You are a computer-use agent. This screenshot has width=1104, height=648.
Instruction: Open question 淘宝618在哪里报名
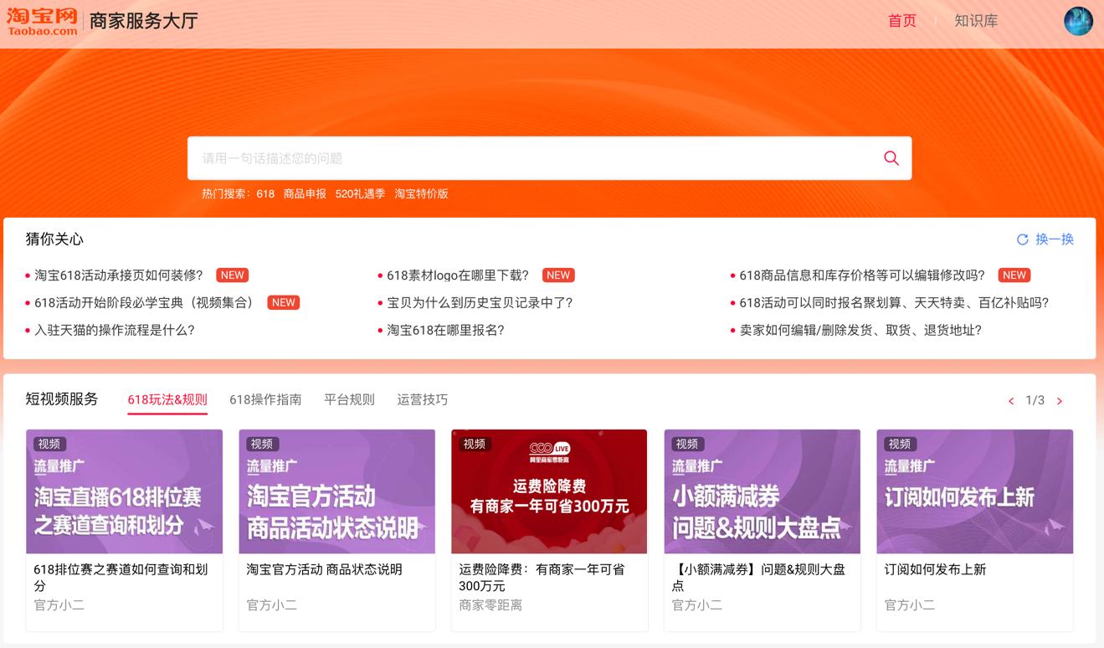445,330
